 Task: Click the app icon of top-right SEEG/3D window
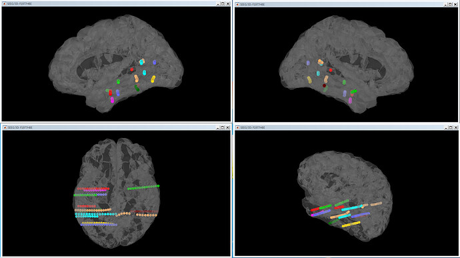pyautogui.click(x=237, y=5)
